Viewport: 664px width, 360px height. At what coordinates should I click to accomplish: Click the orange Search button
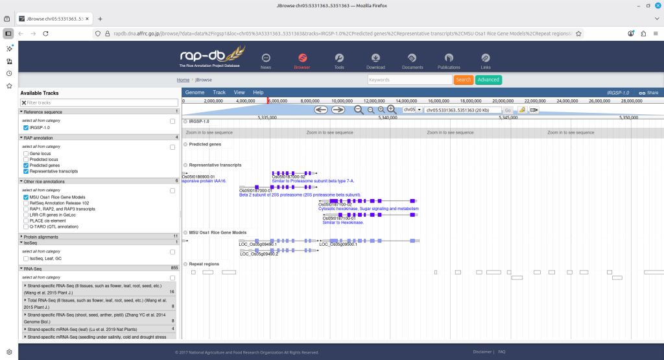(x=463, y=80)
